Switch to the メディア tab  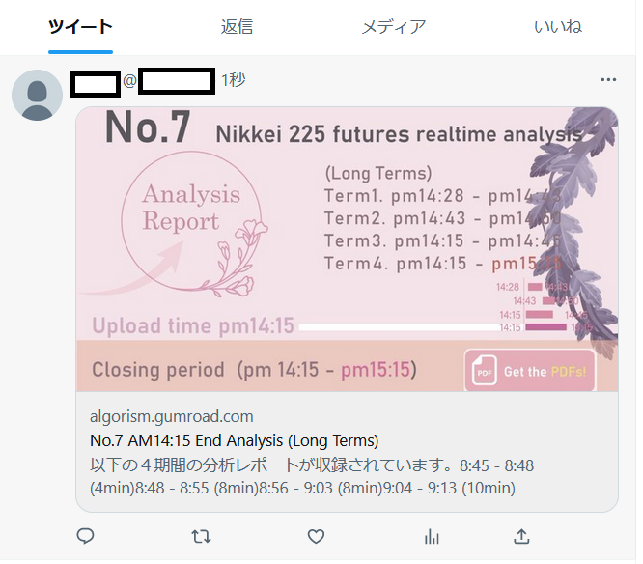[393, 27]
